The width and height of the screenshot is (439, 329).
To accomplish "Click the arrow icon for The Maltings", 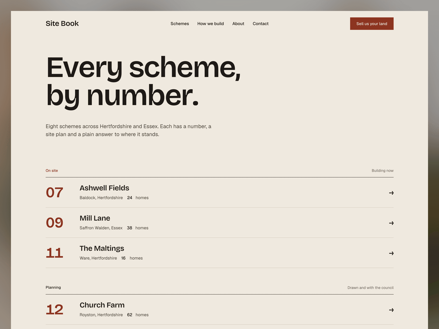I will pyautogui.click(x=391, y=253).
